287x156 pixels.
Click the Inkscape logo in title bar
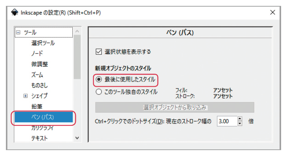[x=15, y=13]
